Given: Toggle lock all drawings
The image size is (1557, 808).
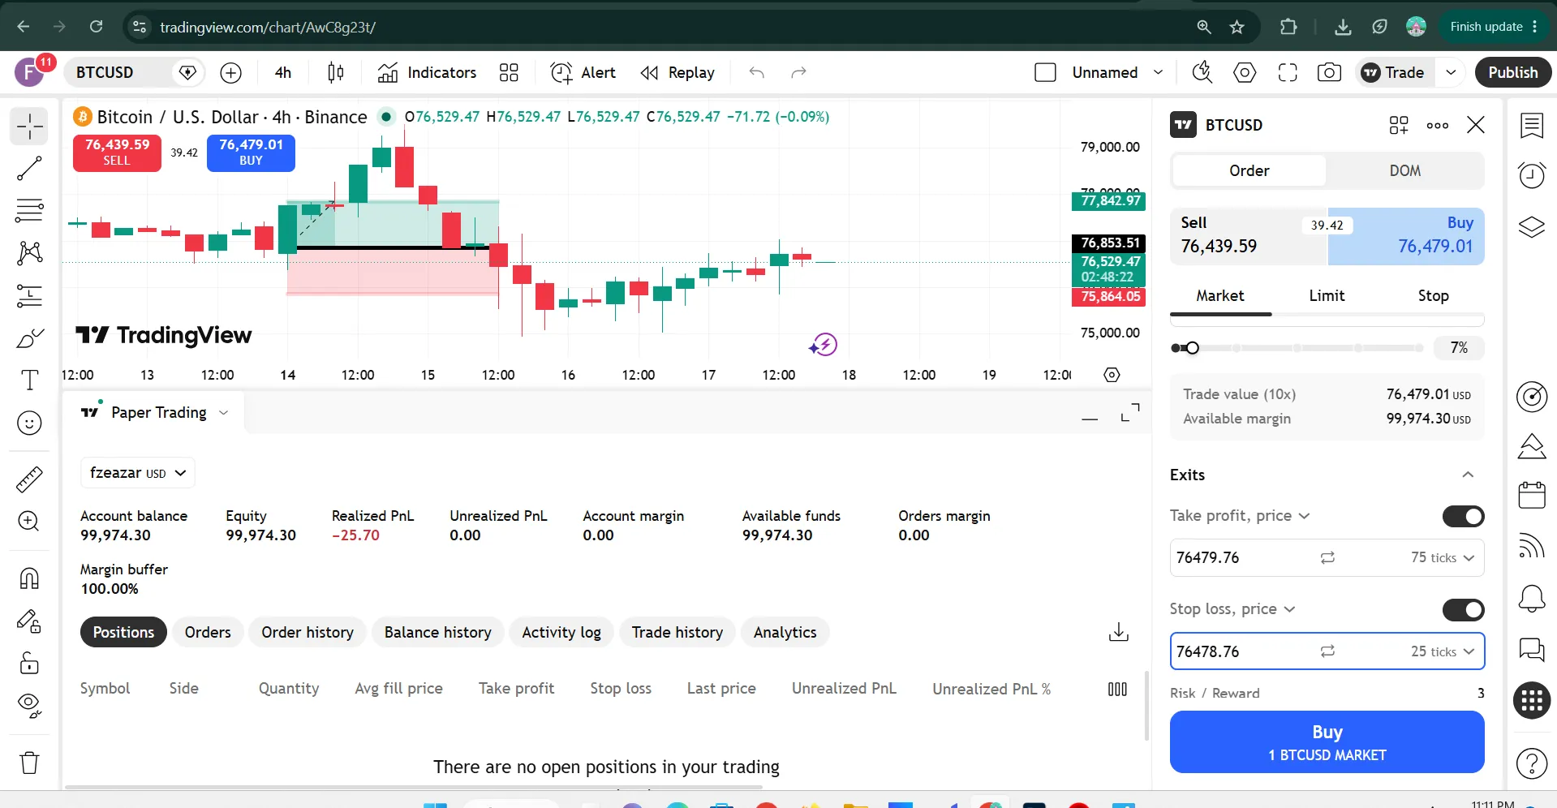Looking at the screenshot, I should click(x=29, y=664).
